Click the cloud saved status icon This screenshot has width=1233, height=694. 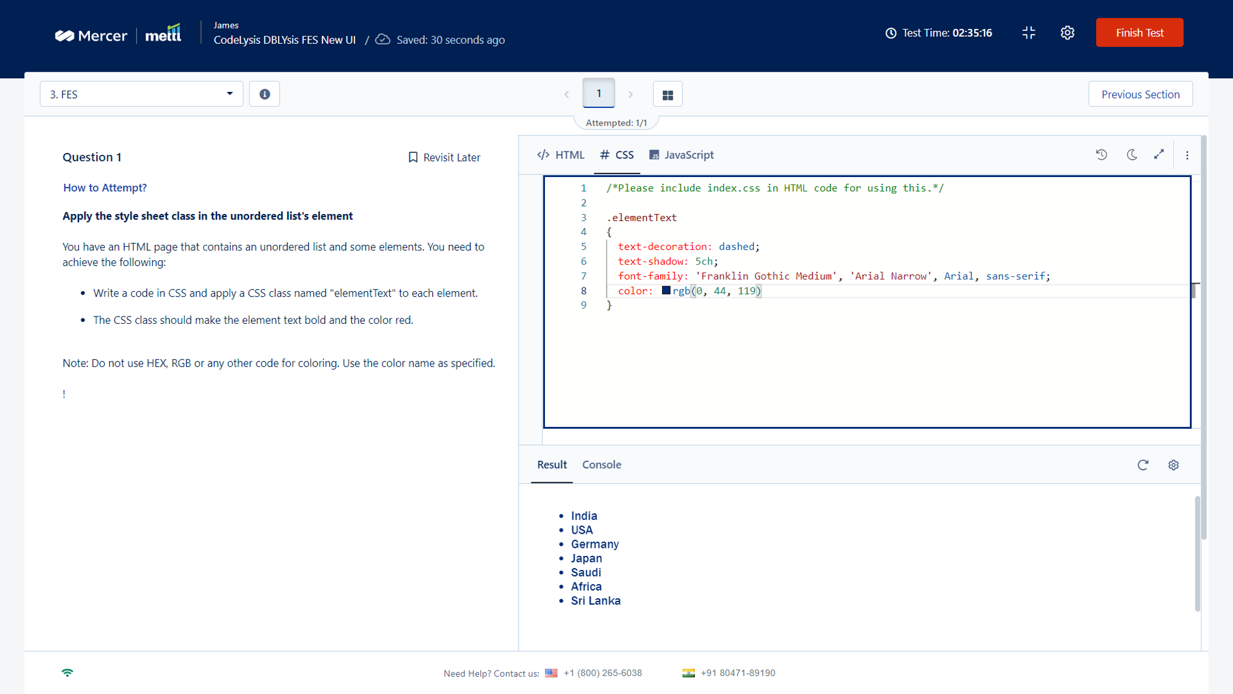(x=383, y=39)
